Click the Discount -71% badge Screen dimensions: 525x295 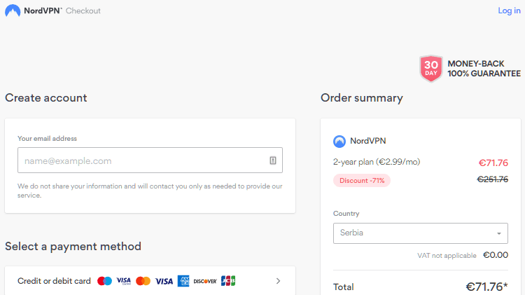click(362, 180)
